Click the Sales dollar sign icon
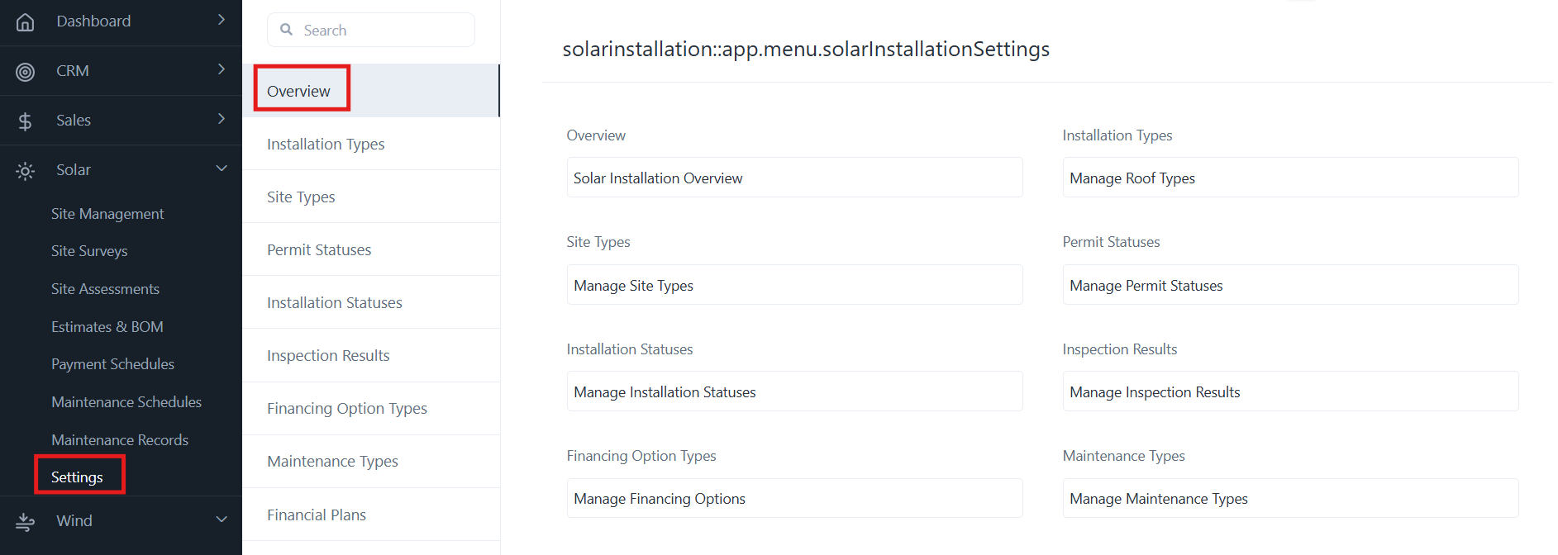The height and width of the screenshot is (555, 1558). [x=26, y=121]
